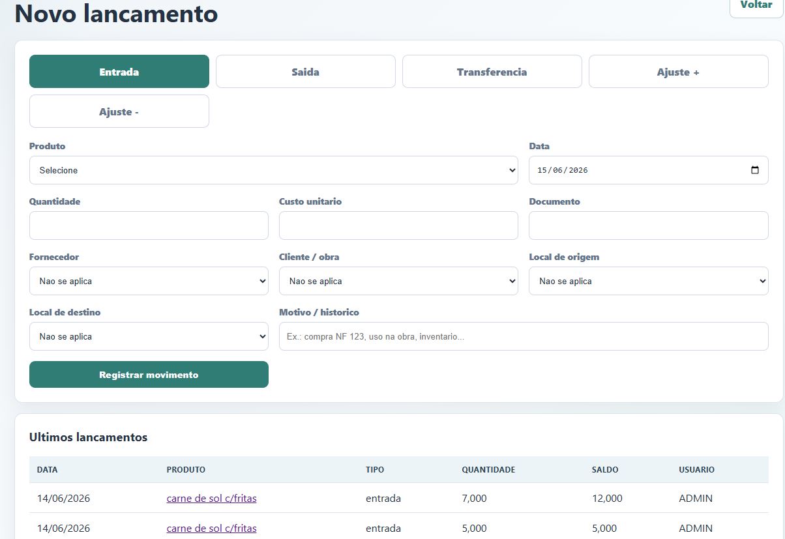This screenshot has height=539, width=785.
Task: Click the PRODUTO column header
Action: click(x=186, y=469)
